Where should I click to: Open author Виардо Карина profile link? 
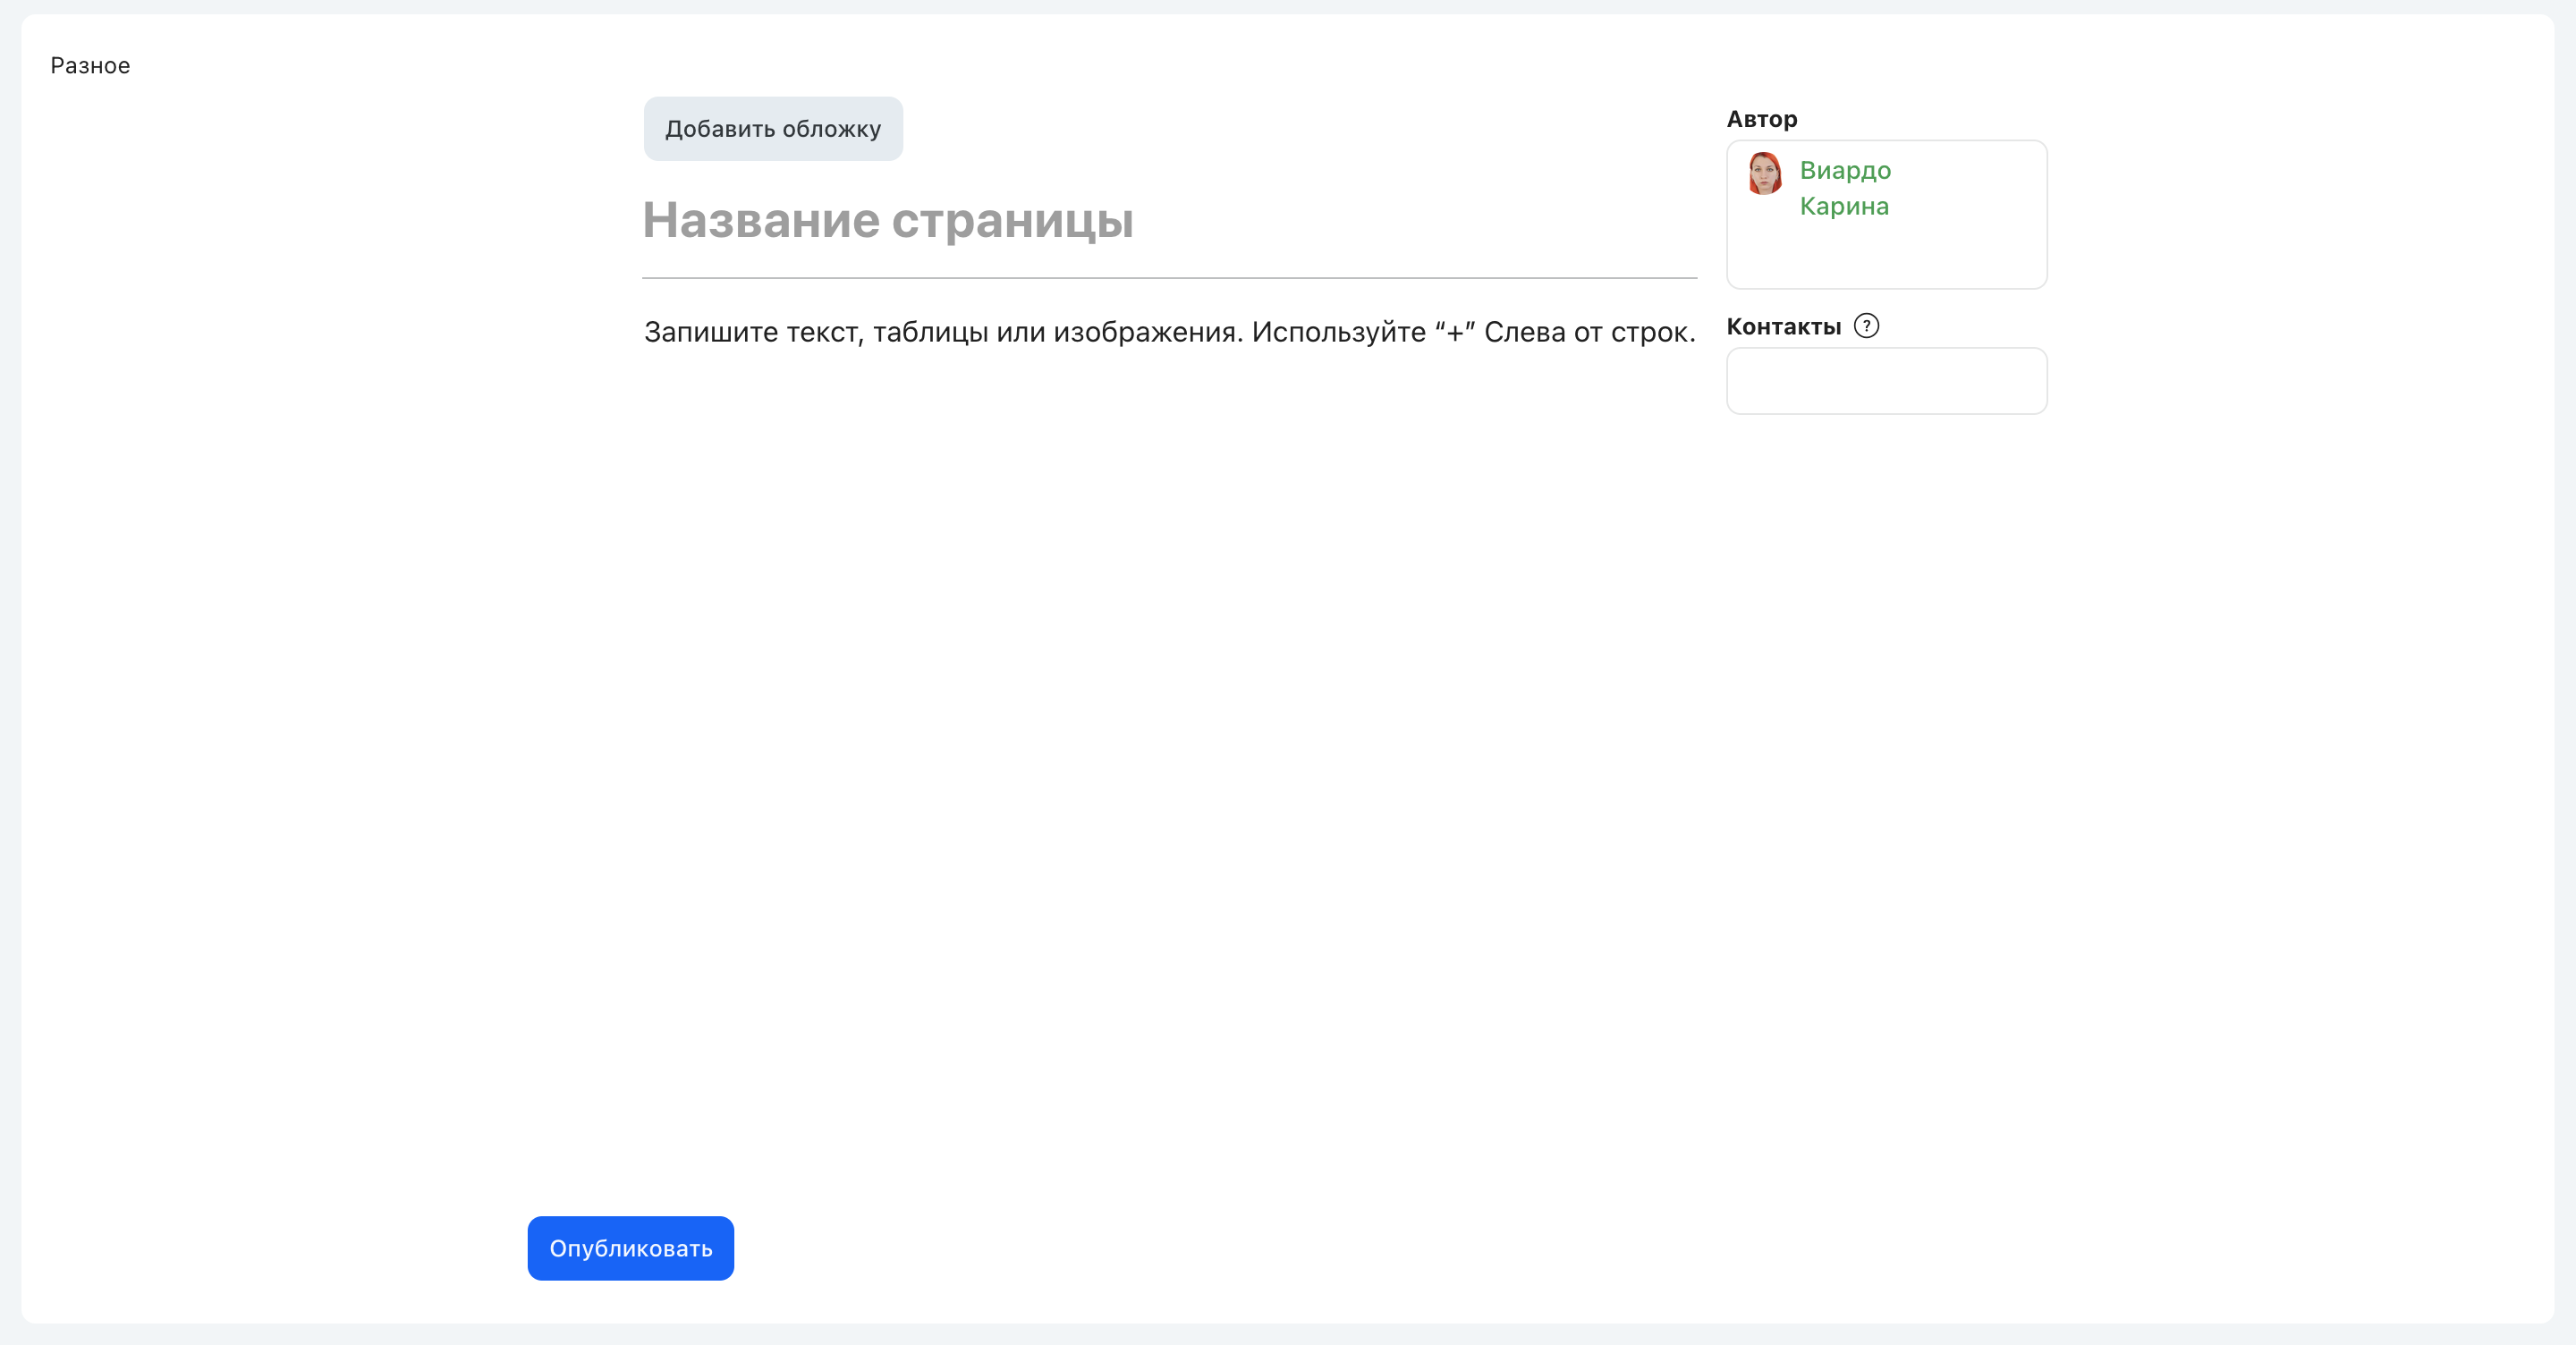tap(1845, 188)
